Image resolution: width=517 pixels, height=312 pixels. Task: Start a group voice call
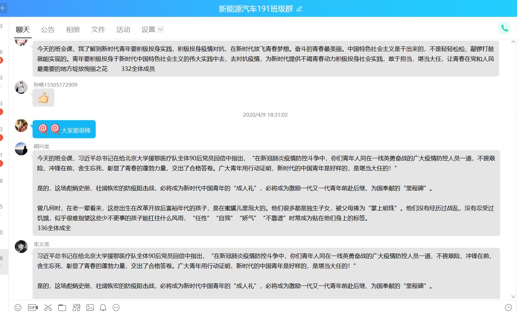point(504,28)
